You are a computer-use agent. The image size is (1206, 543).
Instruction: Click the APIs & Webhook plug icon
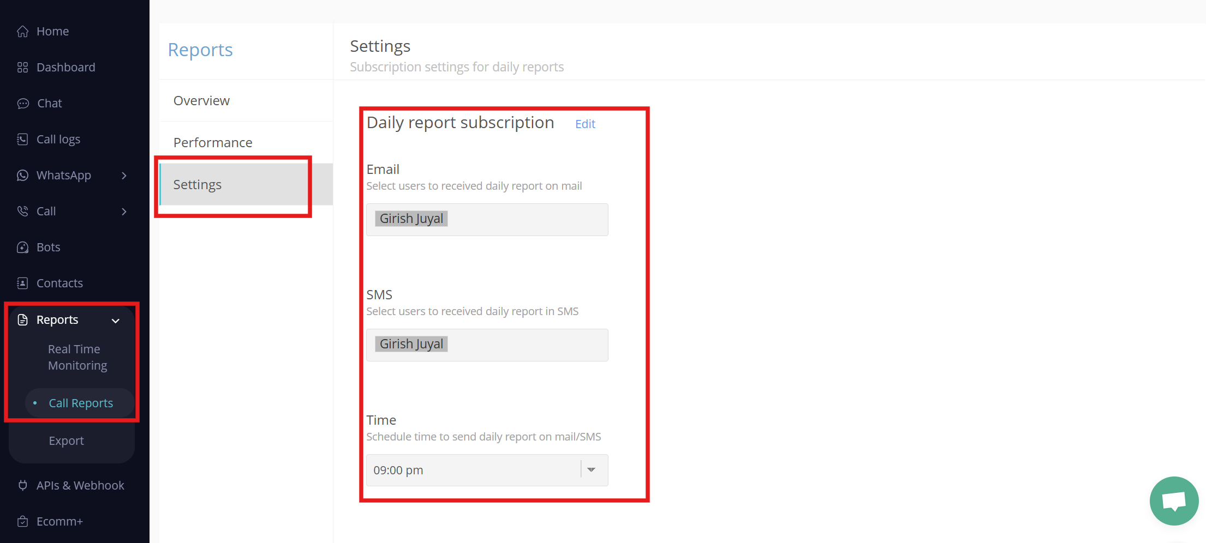click(x=22, y=485)
